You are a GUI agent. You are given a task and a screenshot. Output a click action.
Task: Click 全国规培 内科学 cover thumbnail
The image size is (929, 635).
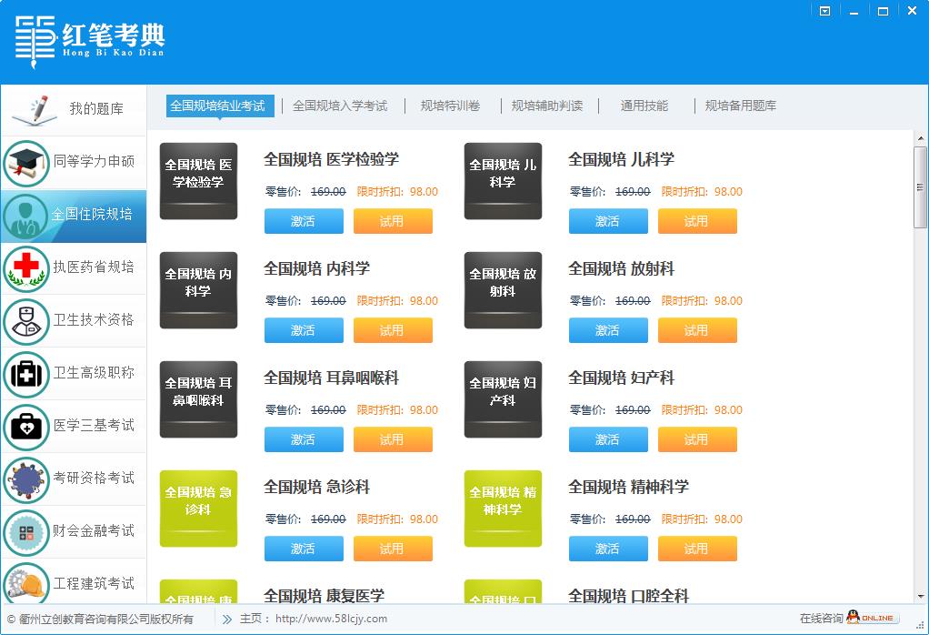tap(198, 290)
